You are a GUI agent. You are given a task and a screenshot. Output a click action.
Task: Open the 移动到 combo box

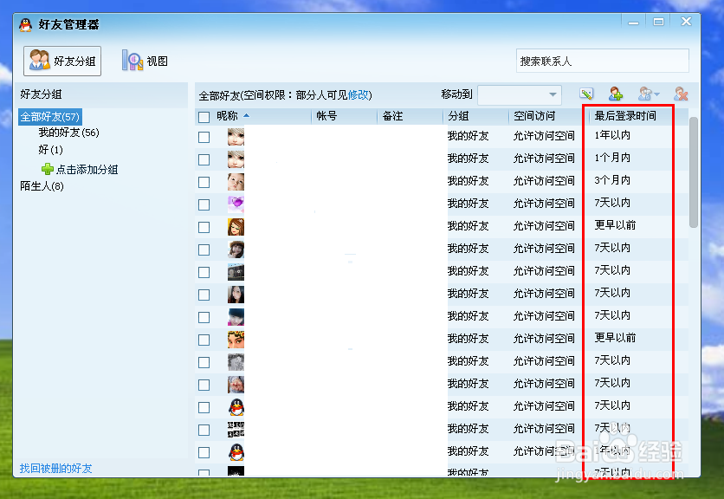pyautogui.click(x=520, y=94)
